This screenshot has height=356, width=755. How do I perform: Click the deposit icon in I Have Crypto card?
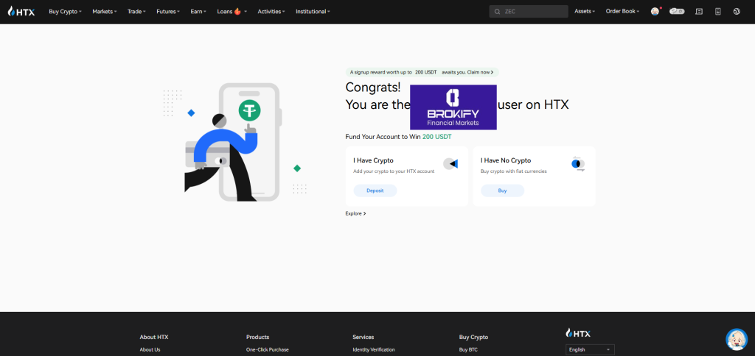coord(450,164)
